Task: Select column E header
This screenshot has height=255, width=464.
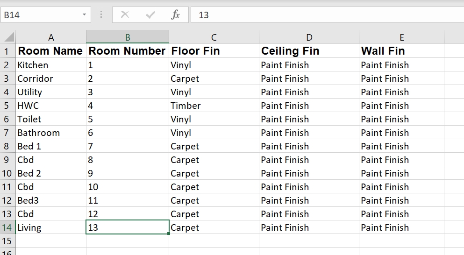Action: (401, 37)
